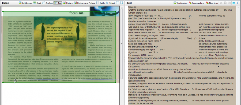Select the Table area tool
241x105 pixels.
tap(100, 3)
